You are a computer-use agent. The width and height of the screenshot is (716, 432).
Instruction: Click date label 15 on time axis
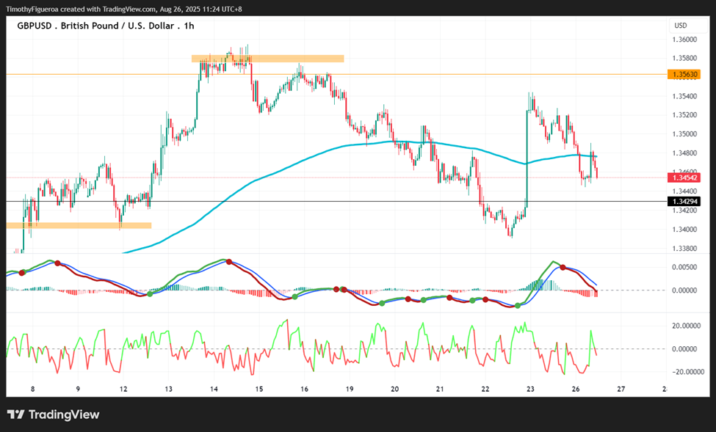click(259, 389)
